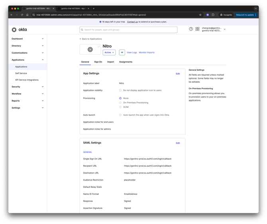Close the first Nitro browser tab
This screenshot has width=267, height=224.
53,8
